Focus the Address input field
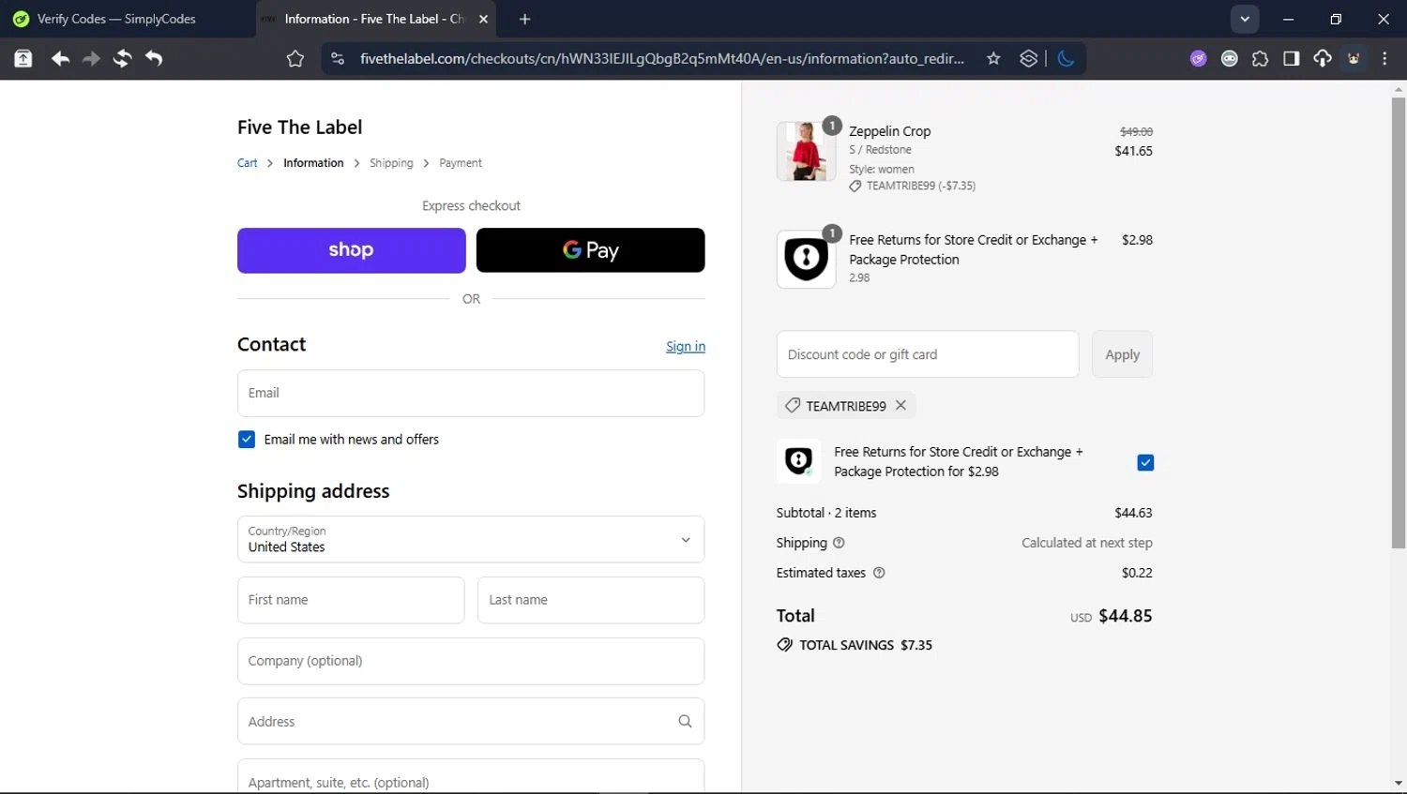 point(471,721)
